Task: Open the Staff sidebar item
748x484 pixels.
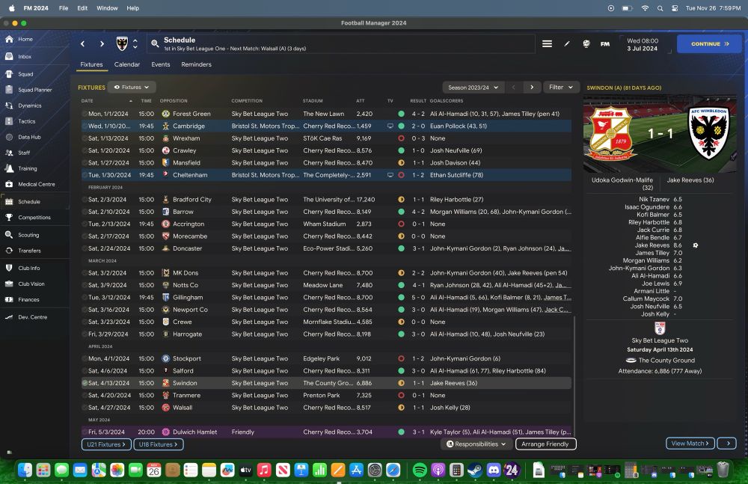Action: (24, 153)
